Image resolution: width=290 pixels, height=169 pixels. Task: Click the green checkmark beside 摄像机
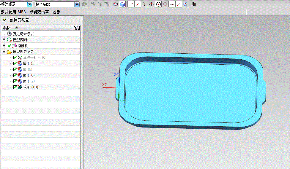click(10, 46)
